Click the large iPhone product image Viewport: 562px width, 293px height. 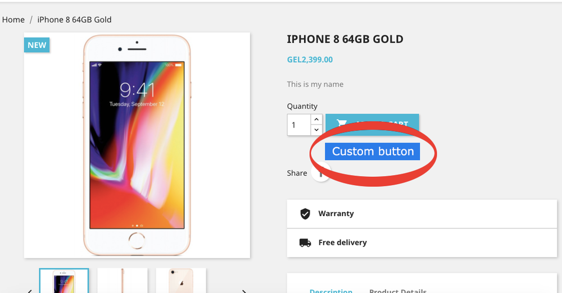[137, 145]
